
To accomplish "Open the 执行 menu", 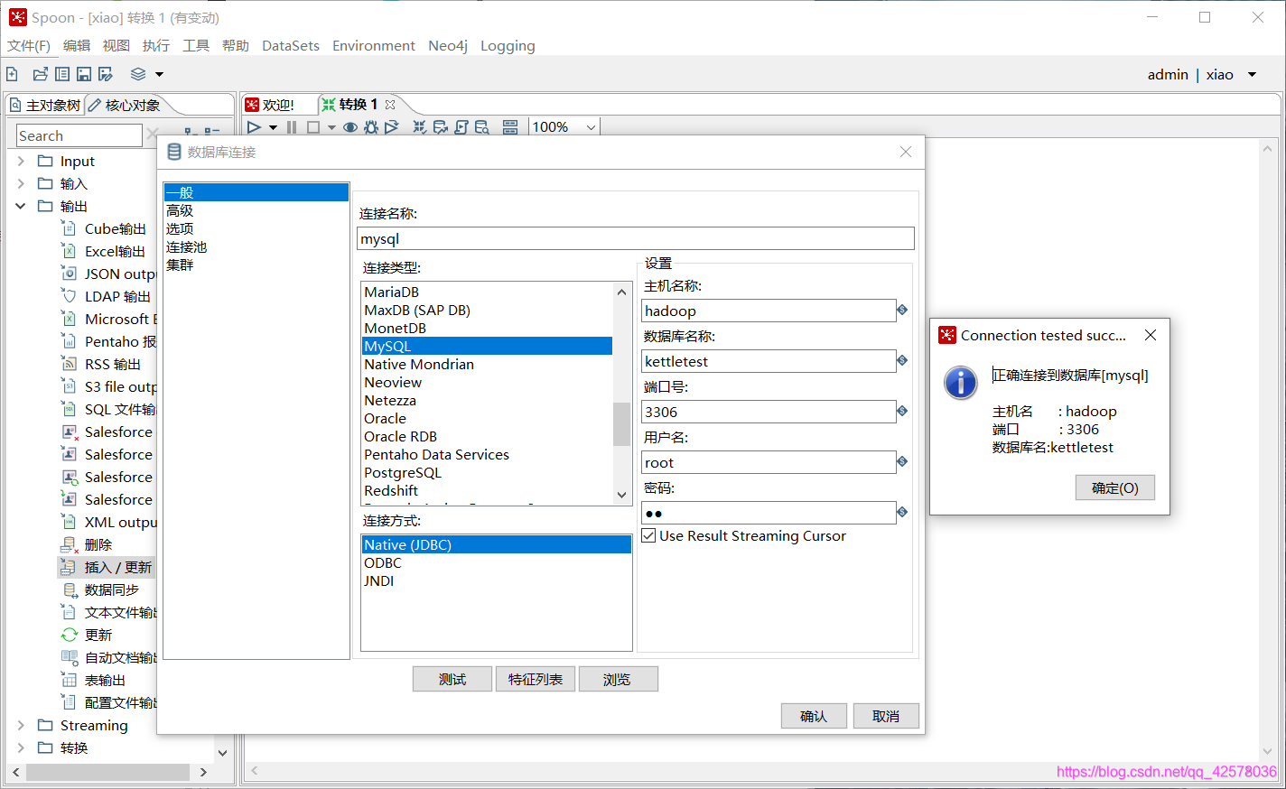I will pos(156,45).
